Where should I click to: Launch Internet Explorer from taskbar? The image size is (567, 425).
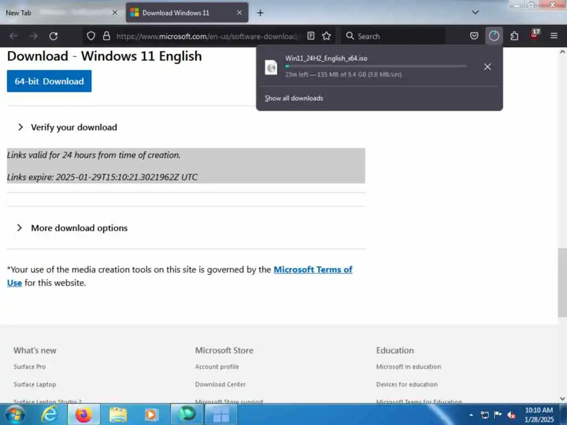click(x=49, y=414)
